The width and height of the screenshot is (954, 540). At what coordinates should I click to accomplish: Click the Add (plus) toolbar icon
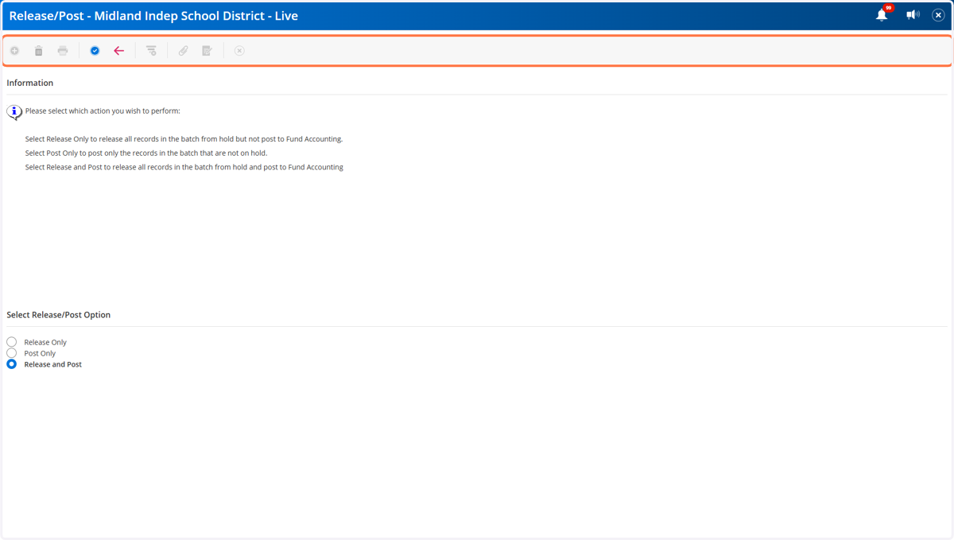pos(14,51)
